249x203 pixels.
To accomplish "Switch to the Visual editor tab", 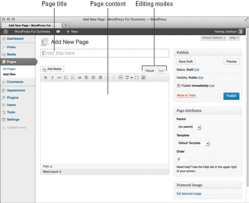I will coord(149,71).
